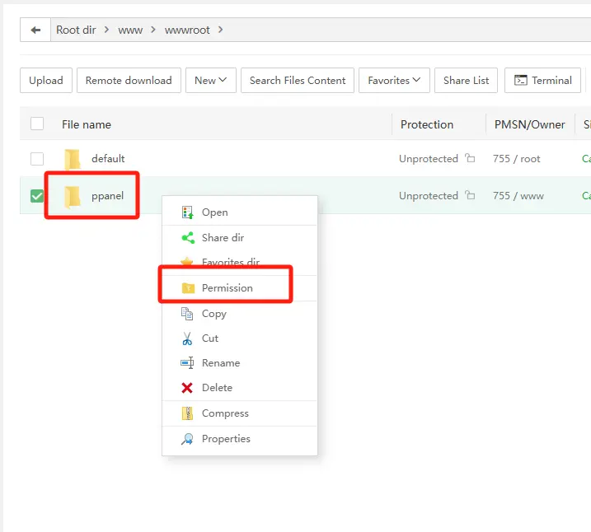
Task: Open the default folder icon
Action: (x=72, y=159)
